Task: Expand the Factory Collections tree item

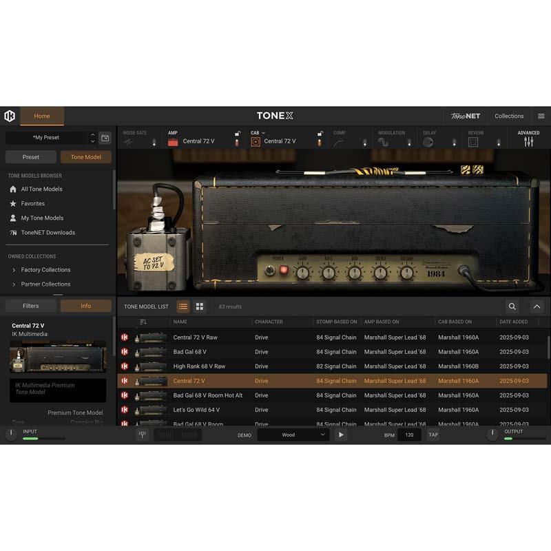Action: tap(14, 270)
